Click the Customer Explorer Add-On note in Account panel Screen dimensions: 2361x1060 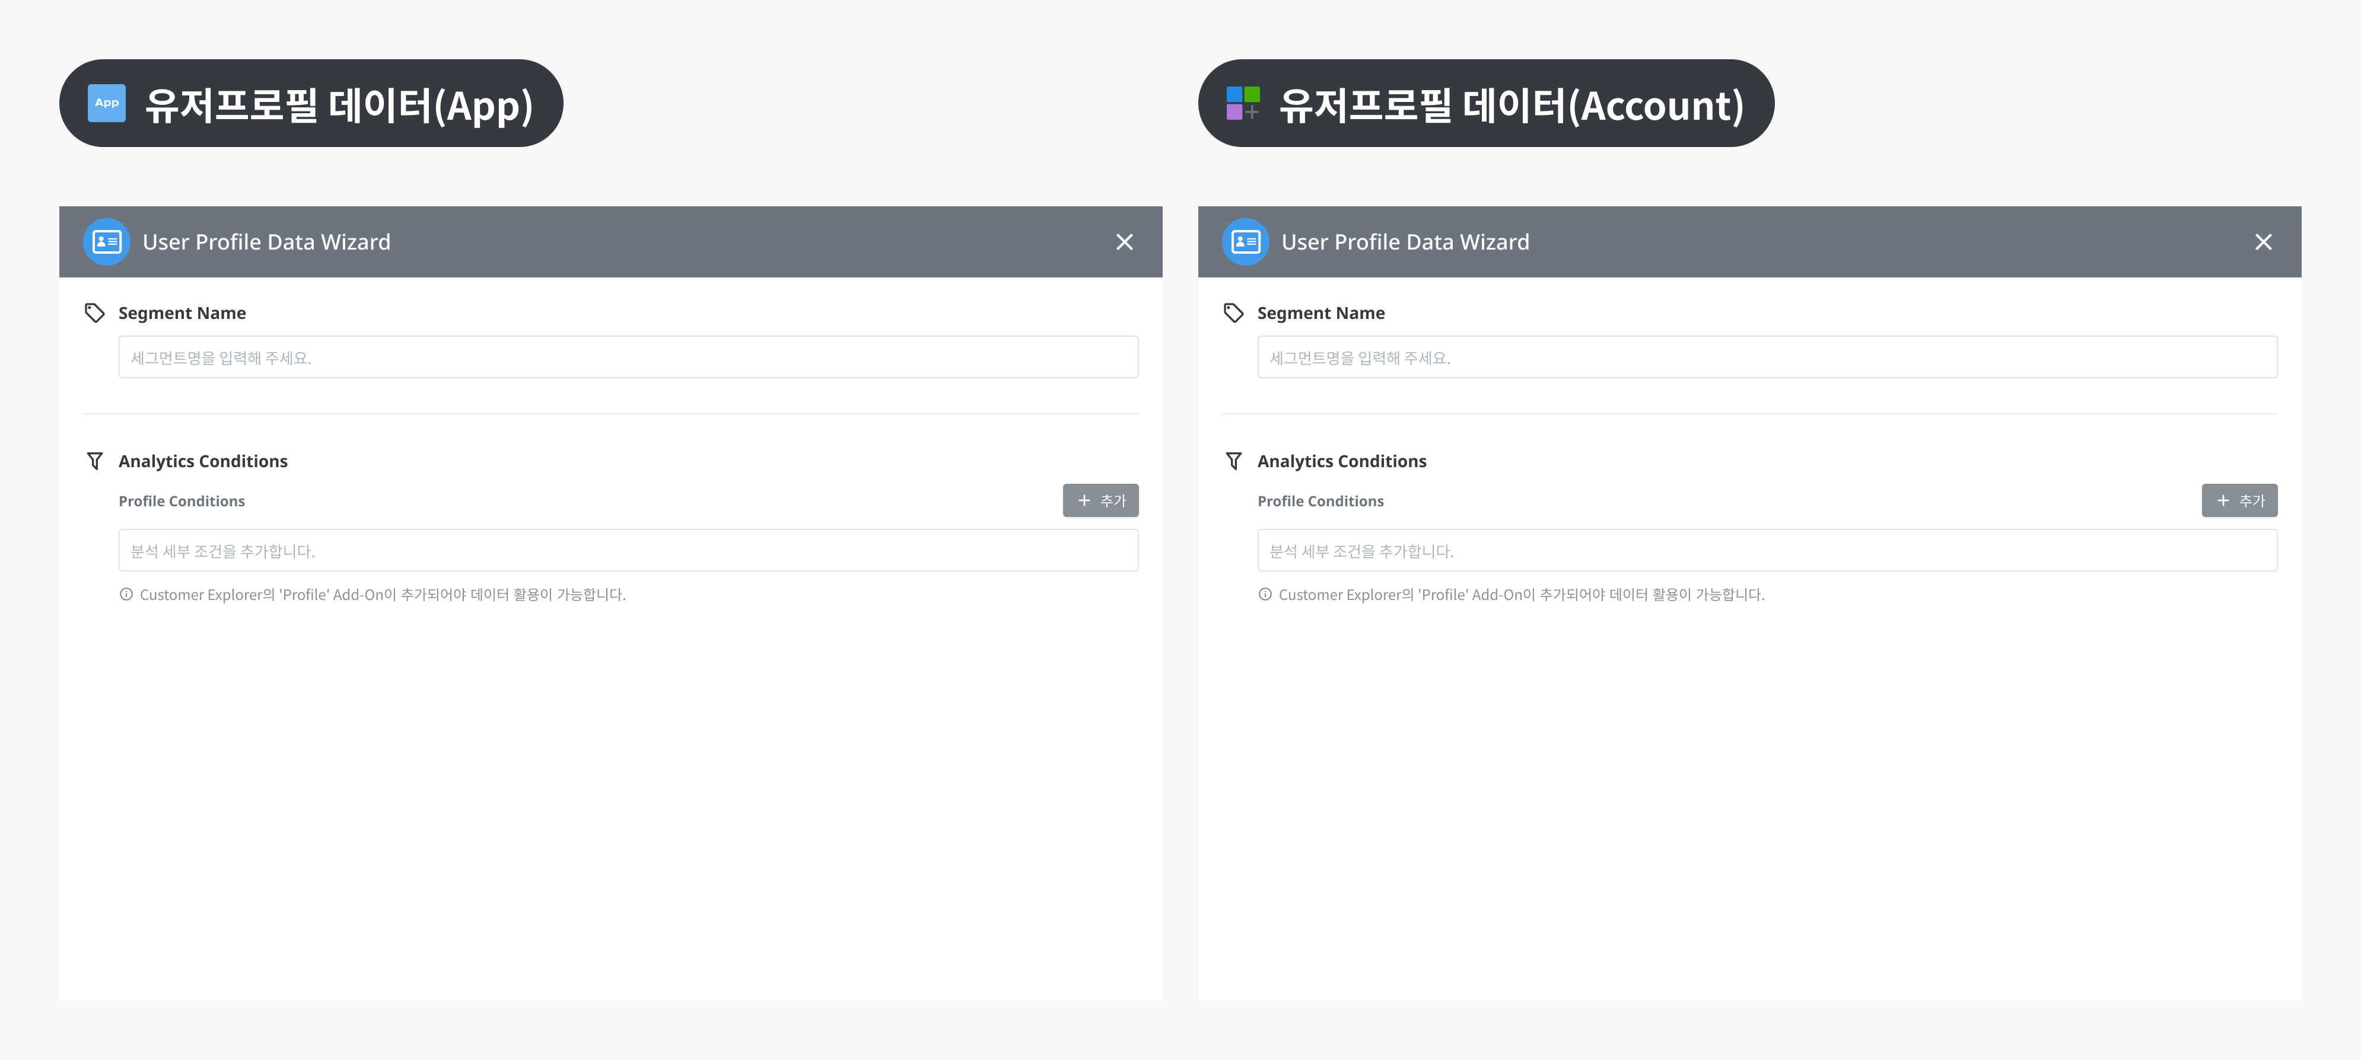tap(1522, 595)
